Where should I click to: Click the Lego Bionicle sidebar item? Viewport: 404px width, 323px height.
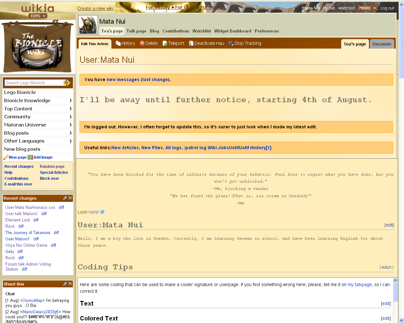(x=20, y=92)
